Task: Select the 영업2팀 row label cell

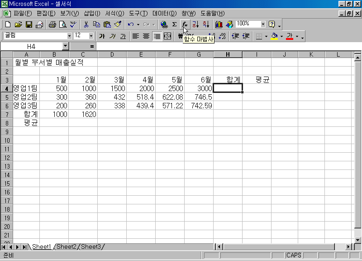Action: [x=26, y=97]
